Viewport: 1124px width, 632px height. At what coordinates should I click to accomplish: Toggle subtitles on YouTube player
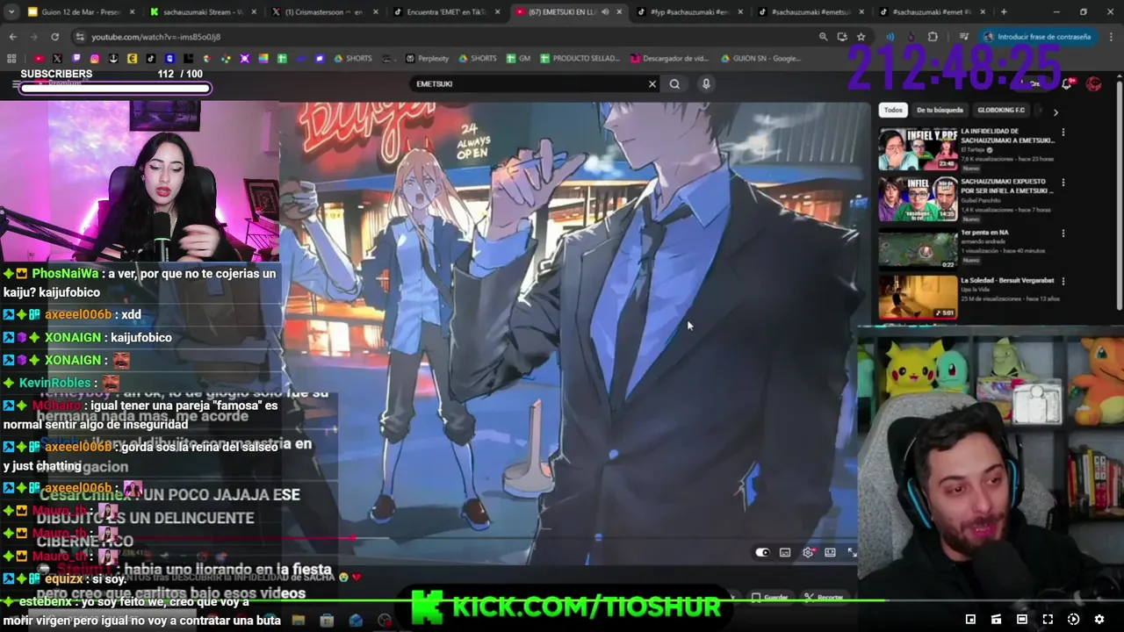click(785, 553)
